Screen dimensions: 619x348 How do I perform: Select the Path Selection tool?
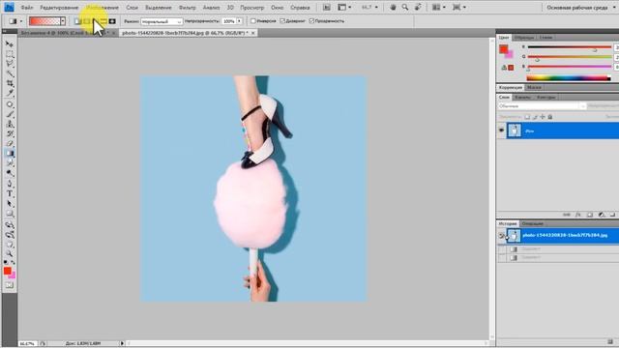pos(10,204)
